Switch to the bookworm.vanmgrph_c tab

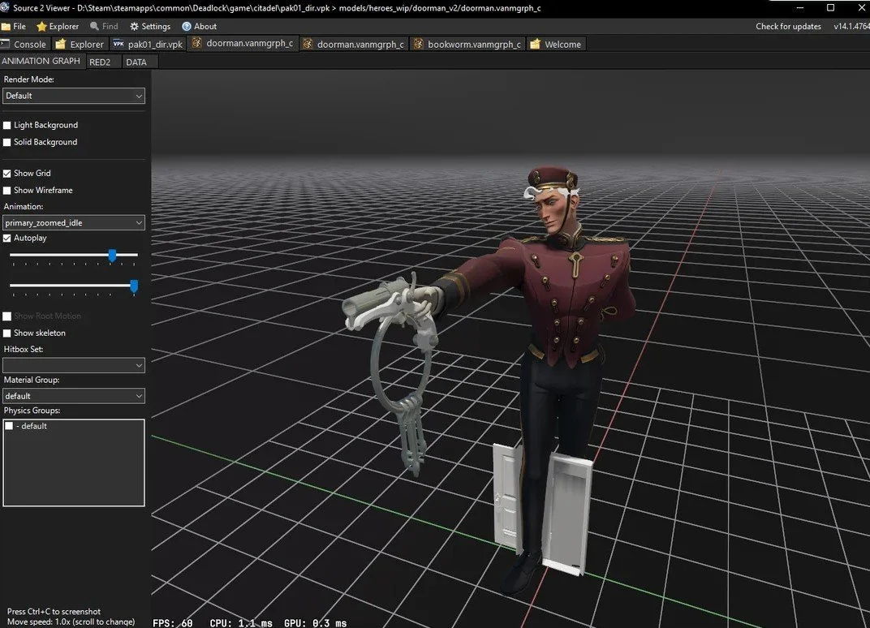pos(467,45)
